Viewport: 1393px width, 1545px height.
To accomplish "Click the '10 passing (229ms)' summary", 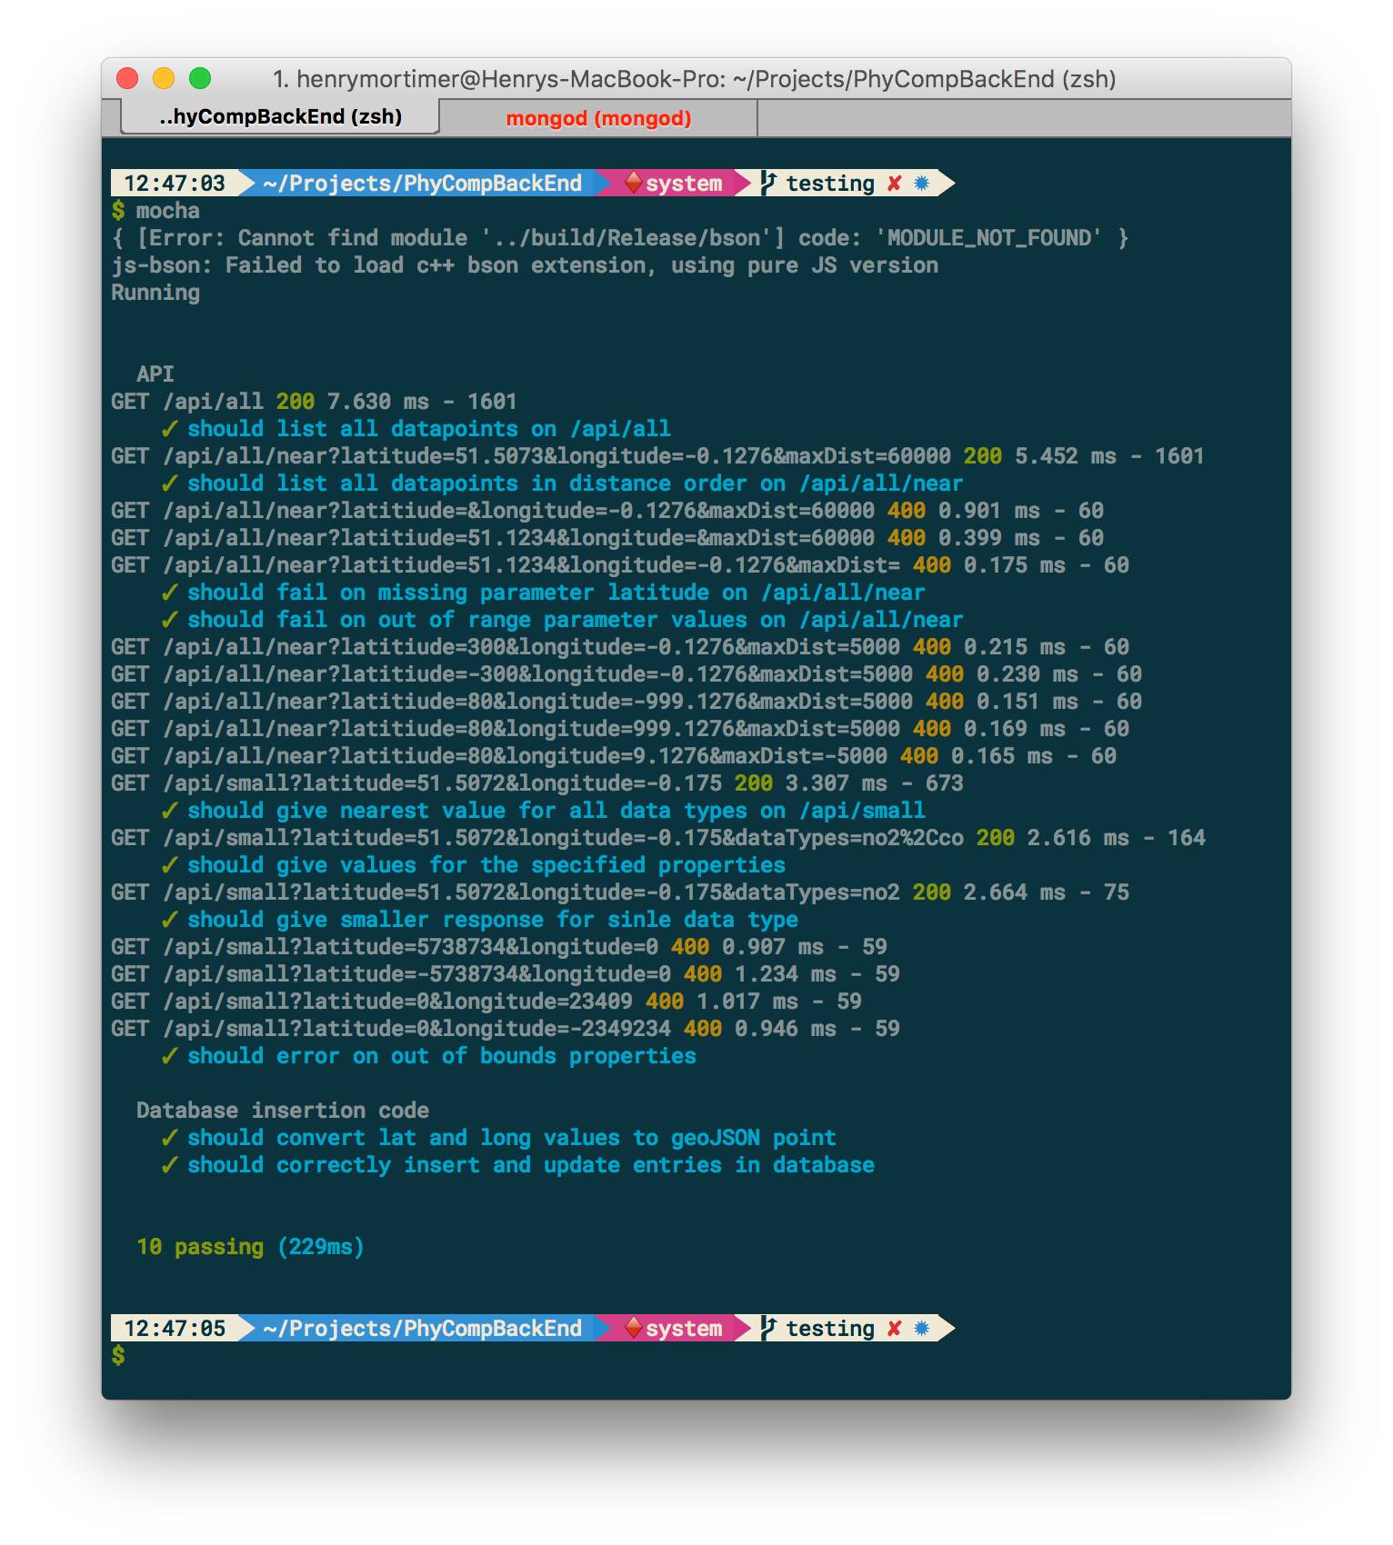I will (250, 1247).
